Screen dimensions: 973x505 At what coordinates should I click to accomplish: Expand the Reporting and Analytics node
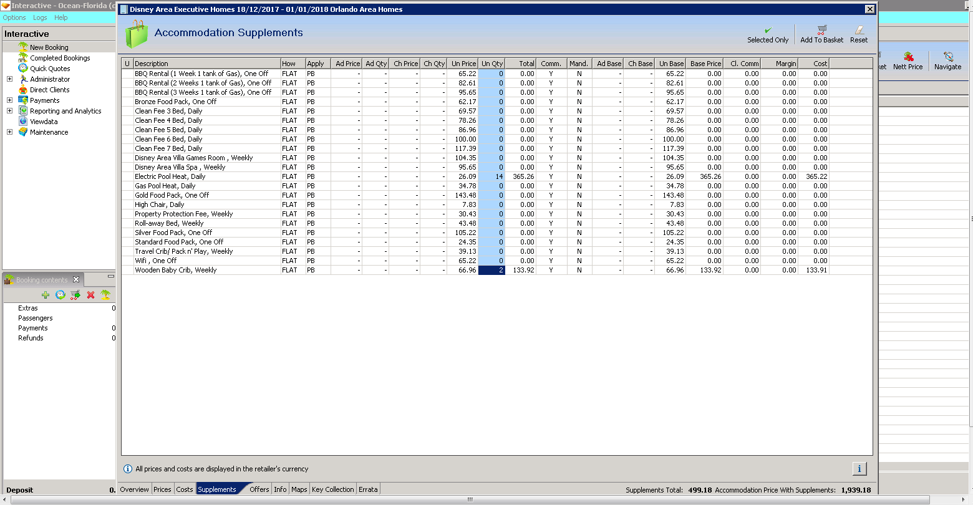[9, 111]
